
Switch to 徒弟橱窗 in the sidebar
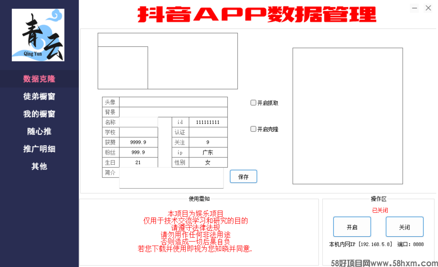(x=39, y=96)
